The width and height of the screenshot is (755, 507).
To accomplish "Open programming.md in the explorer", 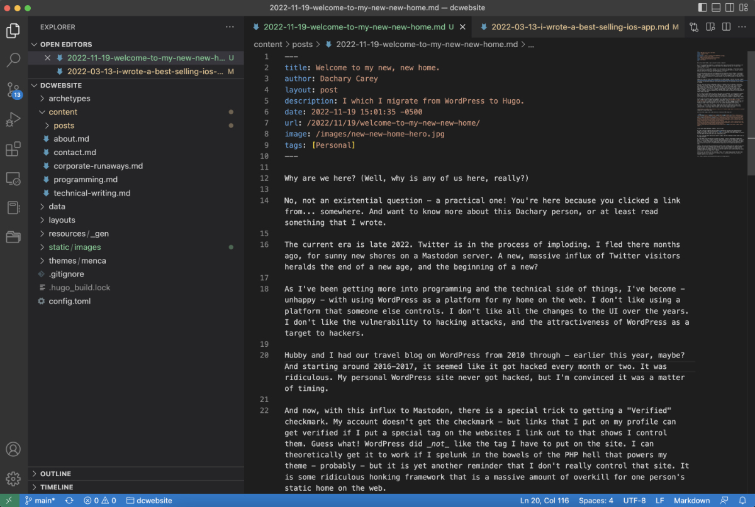I will [136, 180].
